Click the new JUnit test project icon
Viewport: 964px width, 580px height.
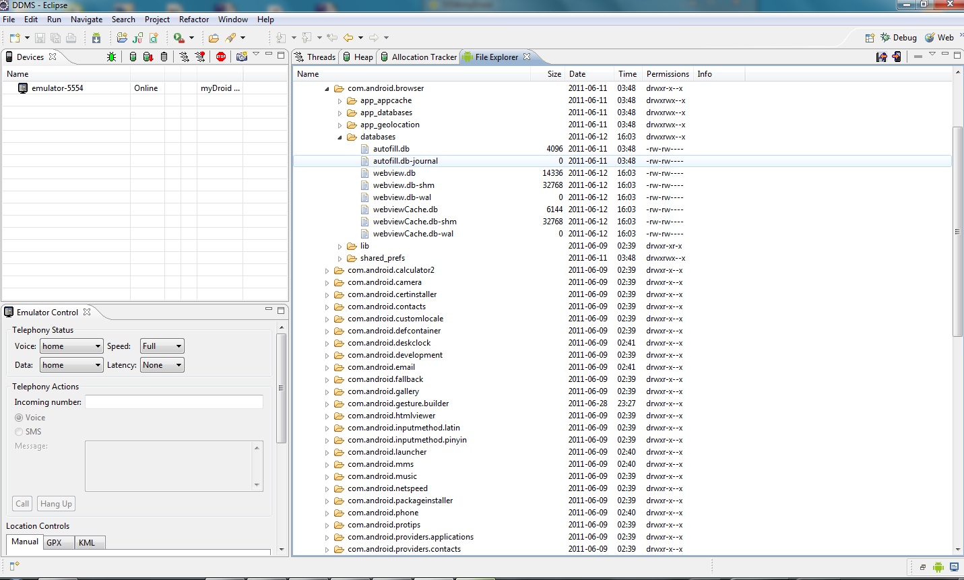click(138, 38)
